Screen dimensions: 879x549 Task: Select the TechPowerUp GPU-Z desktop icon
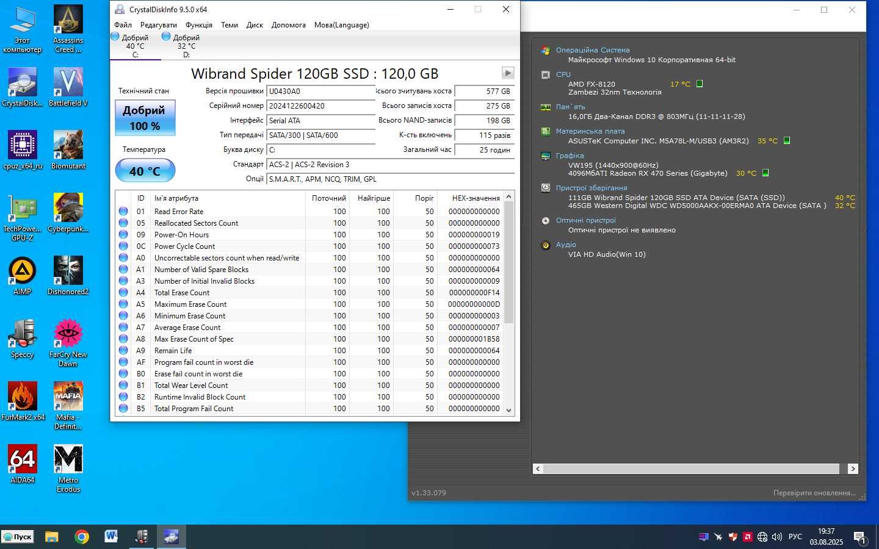point(23,218)
